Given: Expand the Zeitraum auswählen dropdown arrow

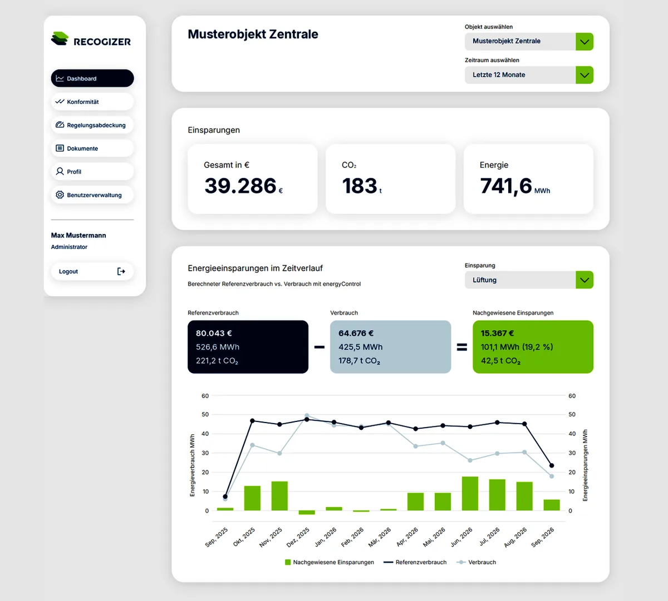Looking at the screenshot, I should (584, 75).
